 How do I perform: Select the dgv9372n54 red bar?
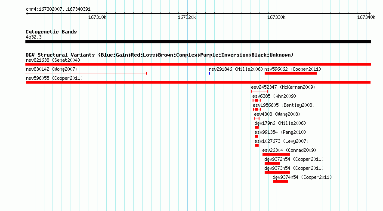coord(272,163)
